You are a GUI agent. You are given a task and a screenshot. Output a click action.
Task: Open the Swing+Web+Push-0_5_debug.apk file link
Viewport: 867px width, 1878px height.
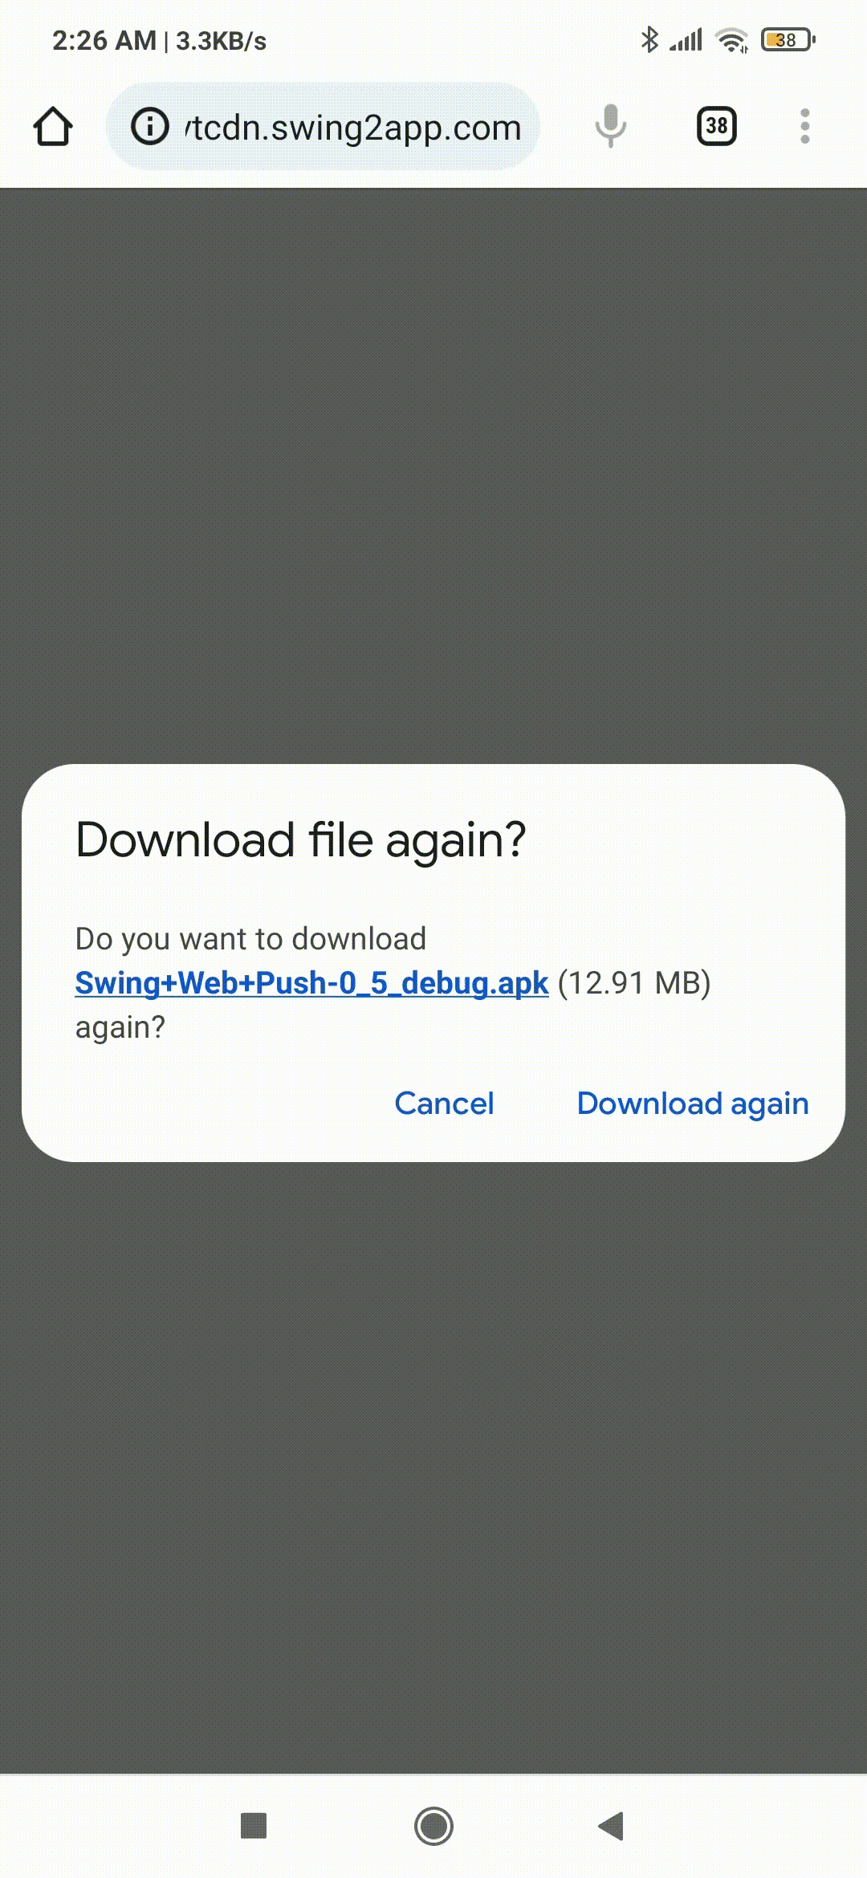(x=311, y=983)
